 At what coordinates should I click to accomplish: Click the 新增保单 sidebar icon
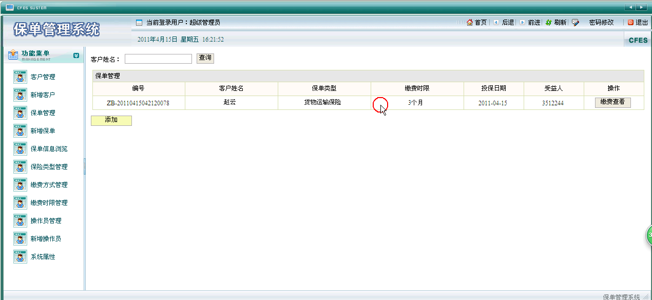tap(20, 131)
